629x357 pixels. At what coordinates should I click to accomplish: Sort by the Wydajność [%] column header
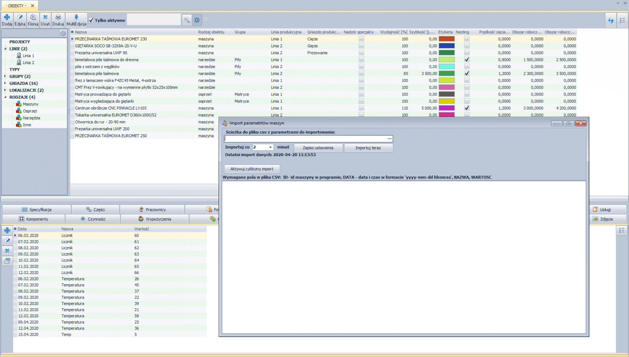click(x=394, y=32)
